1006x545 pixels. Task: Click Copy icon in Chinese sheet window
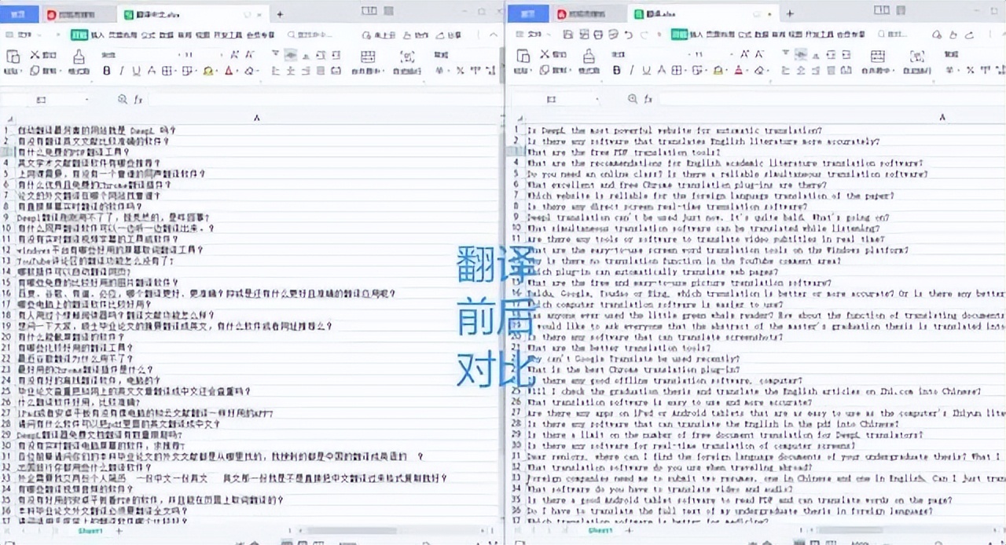point(35,71)
